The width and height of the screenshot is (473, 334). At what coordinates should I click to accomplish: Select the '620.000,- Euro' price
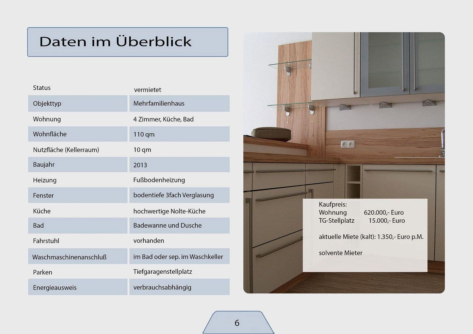(x=384, y=212)
